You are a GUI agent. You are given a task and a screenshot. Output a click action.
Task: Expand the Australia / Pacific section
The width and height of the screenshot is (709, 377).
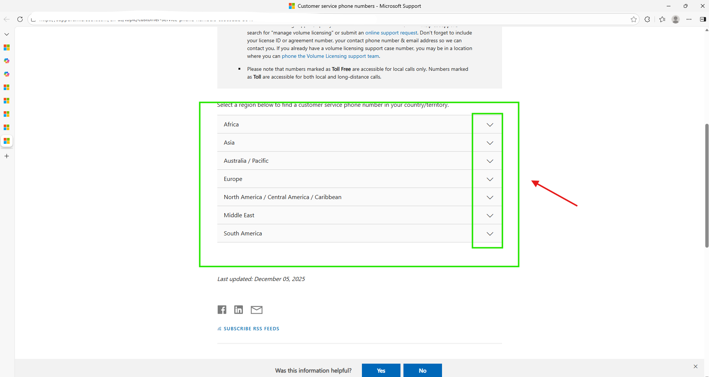coord(359,161)
